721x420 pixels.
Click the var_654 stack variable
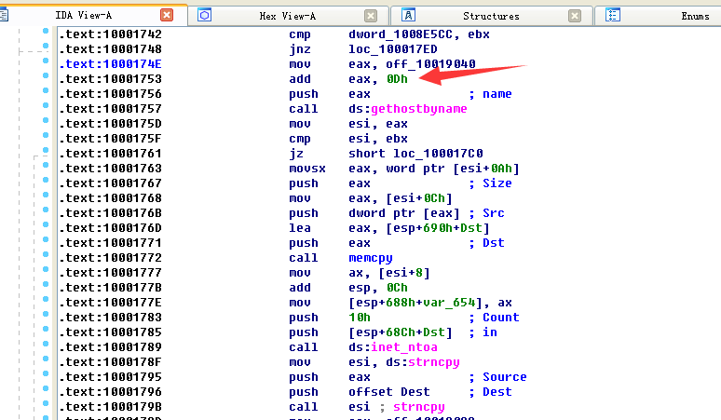click(449, 303)
